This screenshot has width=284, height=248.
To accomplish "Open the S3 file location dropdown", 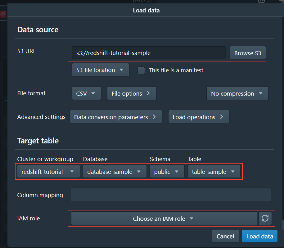I will (x=101, y=70).
